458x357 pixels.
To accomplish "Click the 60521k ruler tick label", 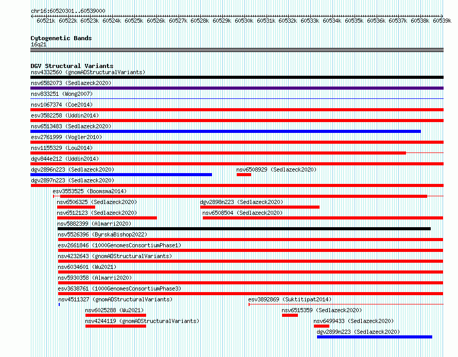I will pyautogui.click(x=46, y=21).
